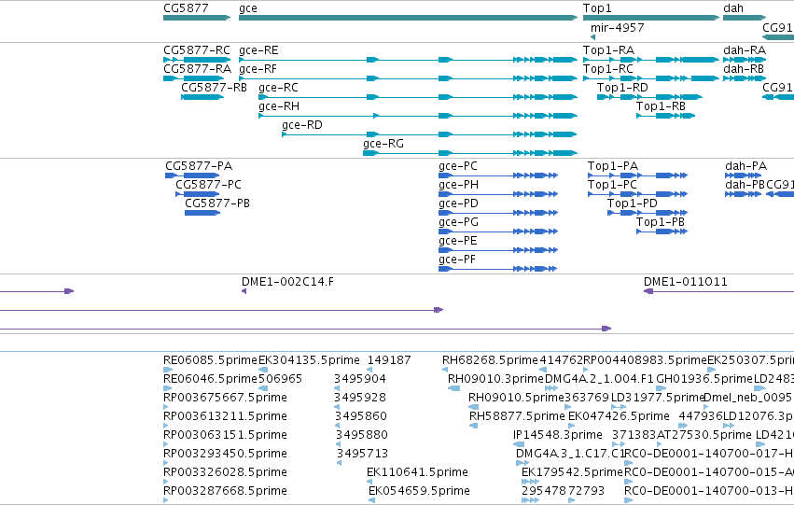
Task: Select the 149187 feature
Action: [369, 370]
